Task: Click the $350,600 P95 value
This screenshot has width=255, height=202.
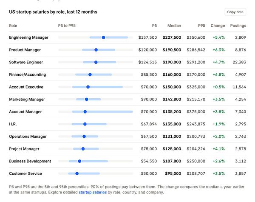Action: (x=196, y=37)
